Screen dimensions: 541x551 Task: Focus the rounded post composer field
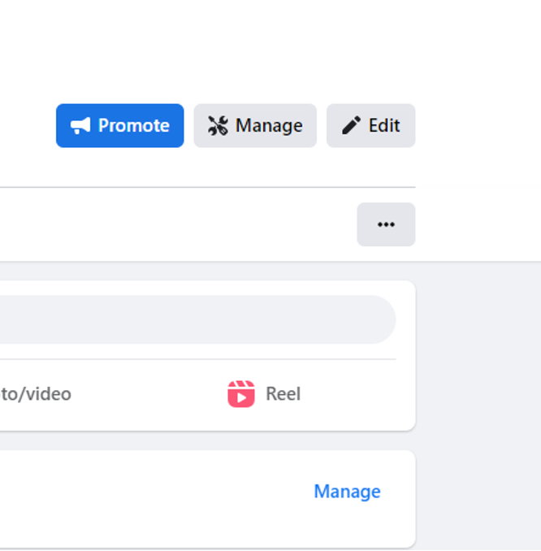197,319
